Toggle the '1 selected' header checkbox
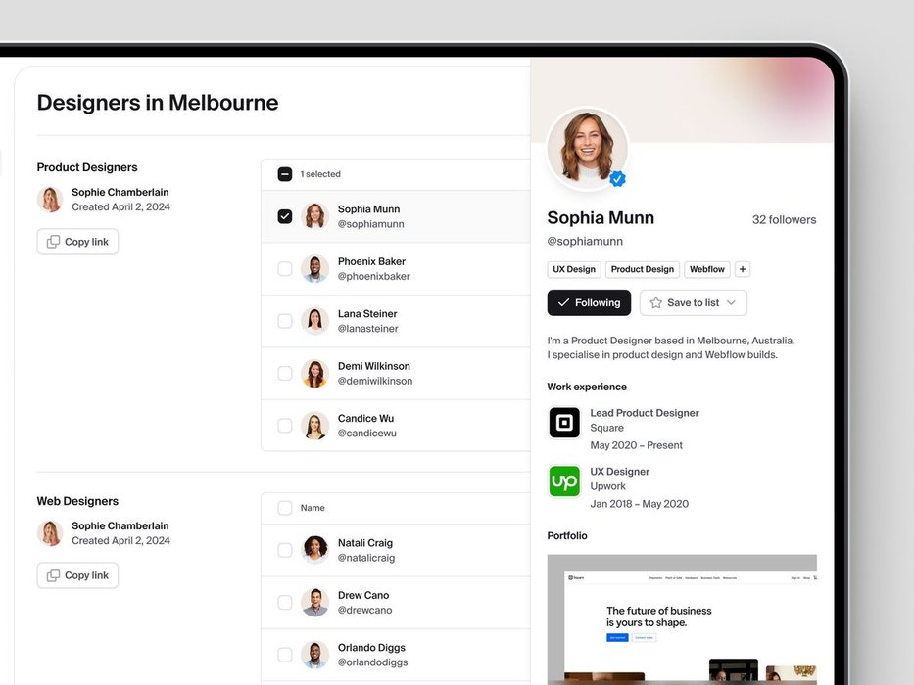Screen dimensions: 914x685 (284, 174)
